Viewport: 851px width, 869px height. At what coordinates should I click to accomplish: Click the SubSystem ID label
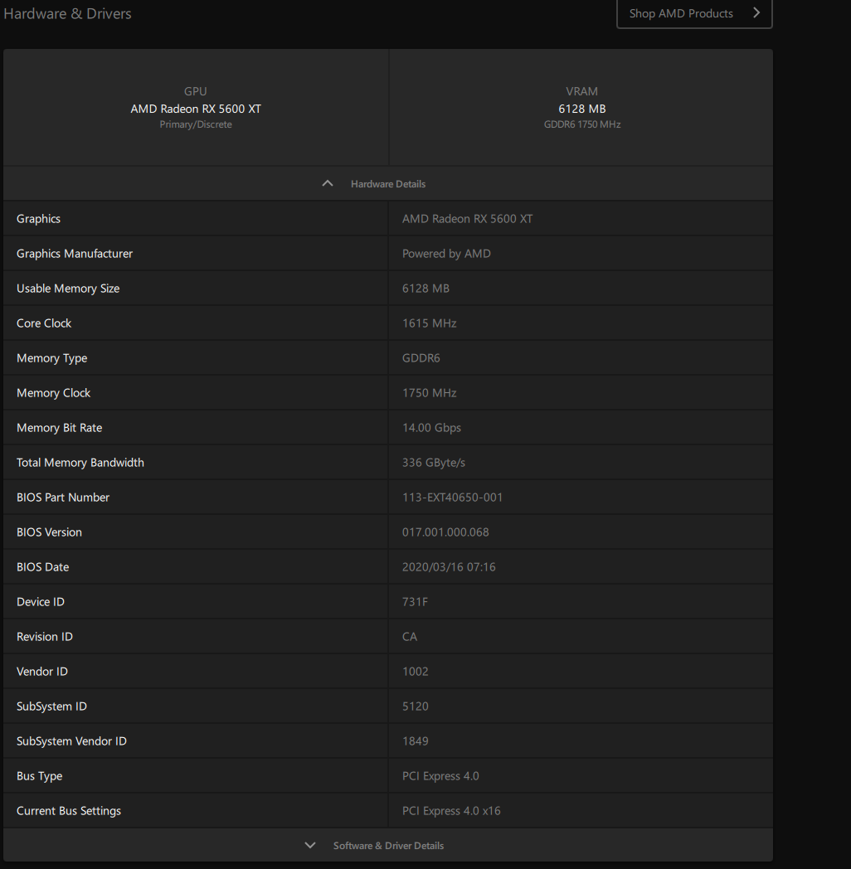[51, 706]
